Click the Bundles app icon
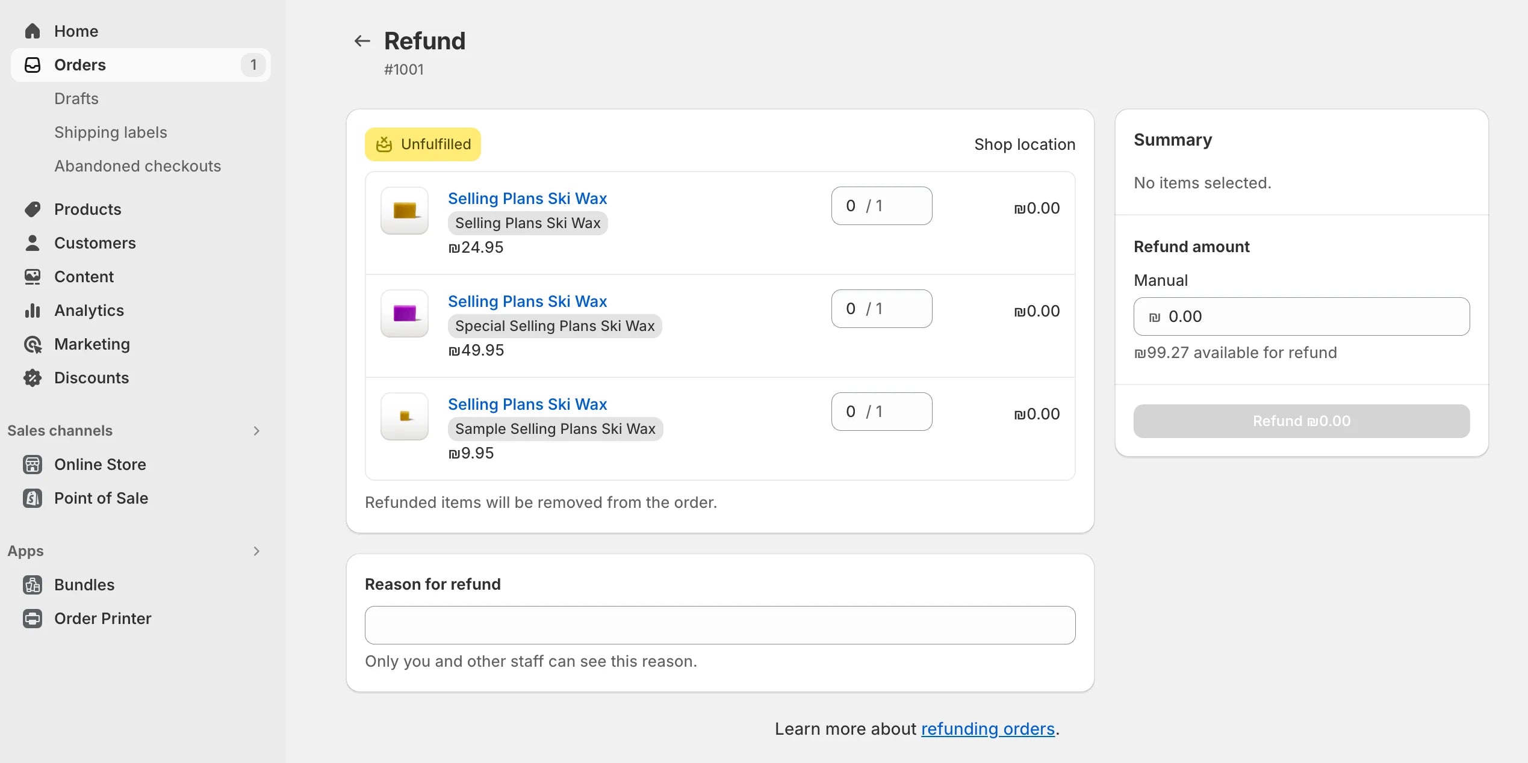Screen dimensions: 1528x763 click(32, 585)
